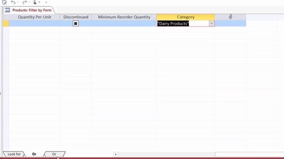
Task: Switch to the Look for tab
Action: coord(14,154)
